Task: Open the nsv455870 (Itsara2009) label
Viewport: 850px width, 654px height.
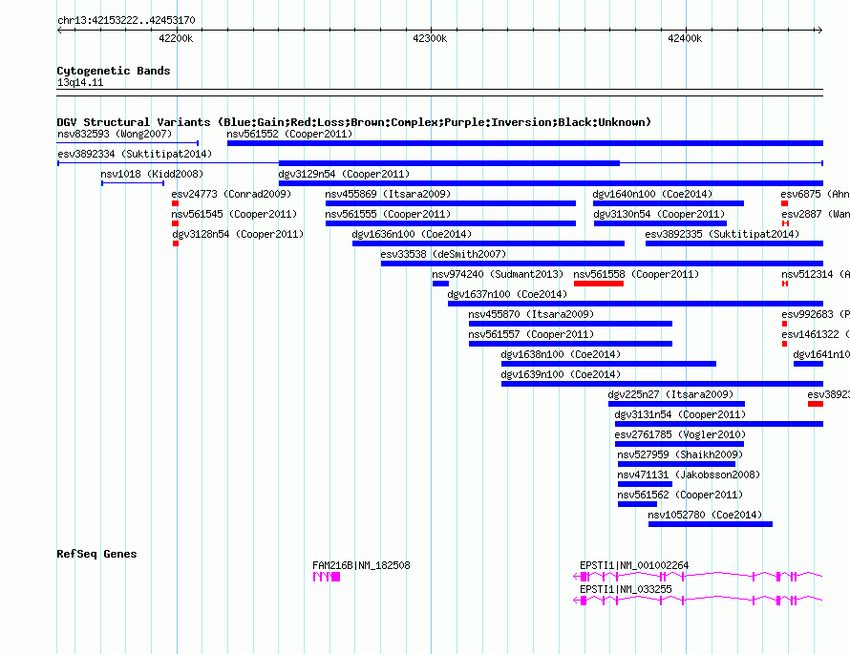Action: 531,314
